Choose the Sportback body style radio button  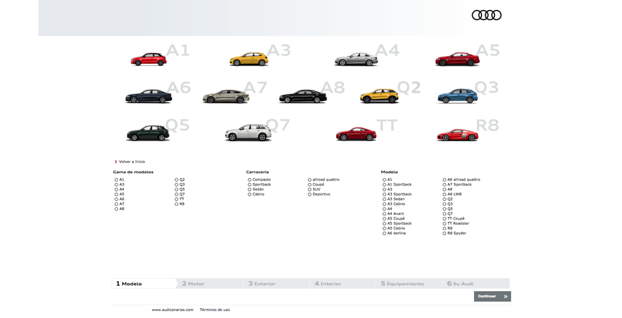pos(249,185)
